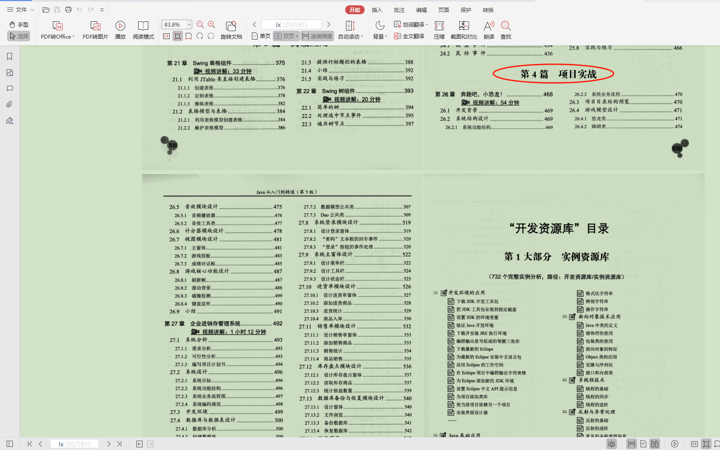Open the bookmark panel in sidebar
Screen dimensions: 720x450
click(x=10, y=56)
